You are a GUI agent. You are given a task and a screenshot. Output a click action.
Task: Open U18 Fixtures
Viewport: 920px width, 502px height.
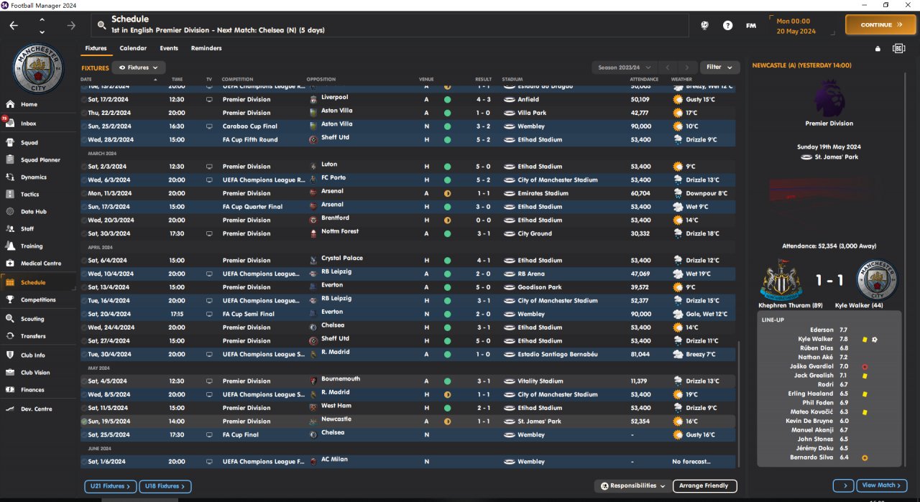(x=165, y=486)
